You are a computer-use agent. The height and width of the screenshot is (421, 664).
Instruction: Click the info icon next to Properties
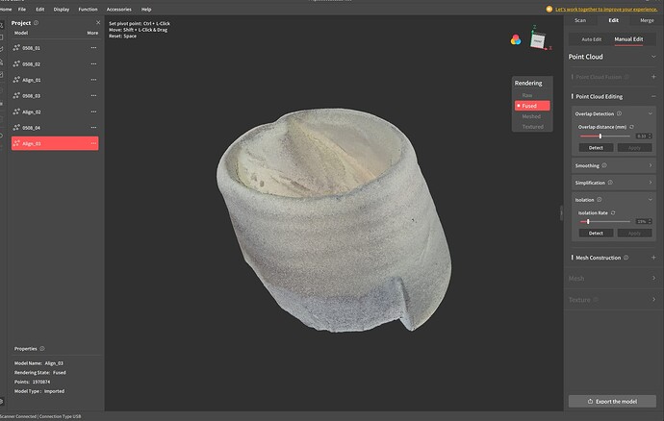coord(42,349)
